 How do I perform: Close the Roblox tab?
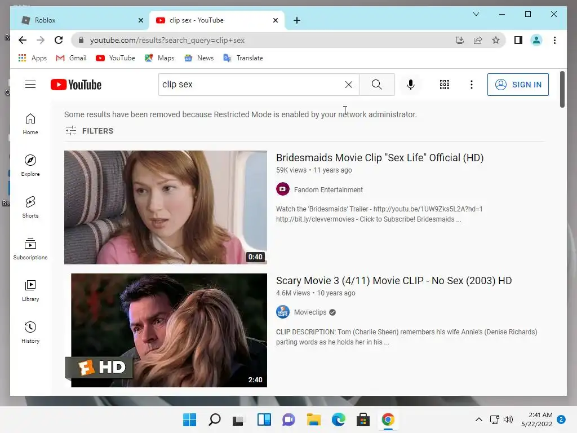(140, 20)
